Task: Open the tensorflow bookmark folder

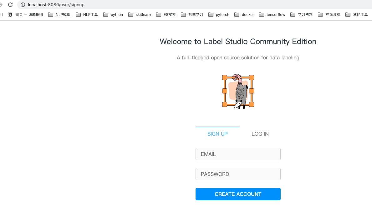Action: pyautogui.click(x=272, y=15)
